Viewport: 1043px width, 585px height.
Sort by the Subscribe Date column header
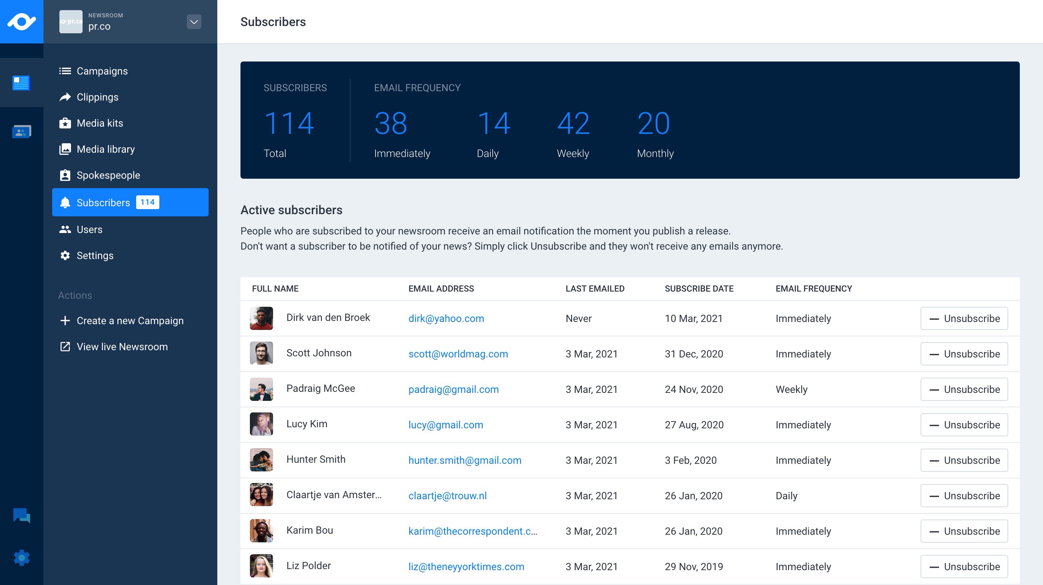coord(699,289)
